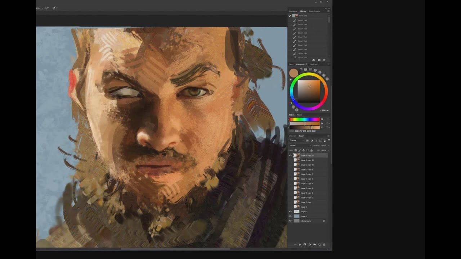Filter layers by smart object icon

point(325,141)
